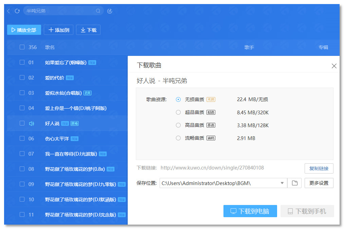Image resolution: width=344 pixels, height=229 pixels.
Task: Click the 原唱 badge next to 好人说
Action: (75, 123)
